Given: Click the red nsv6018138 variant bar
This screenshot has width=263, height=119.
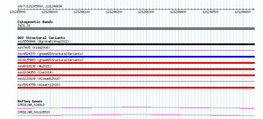Looking at the screenshot, I should pos(136,69).
